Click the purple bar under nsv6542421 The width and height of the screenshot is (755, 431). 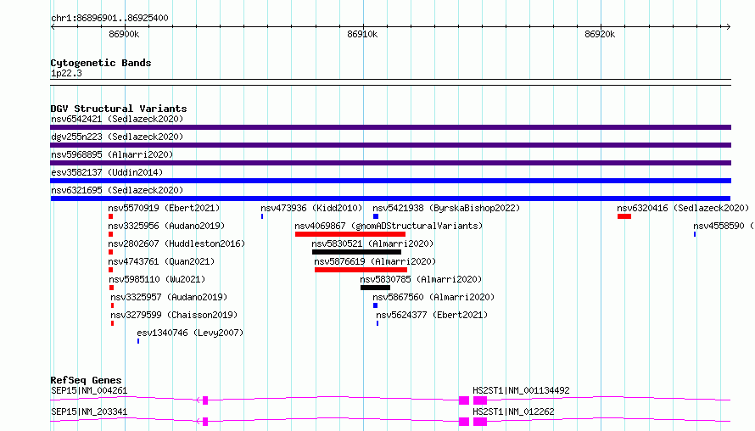390,127
